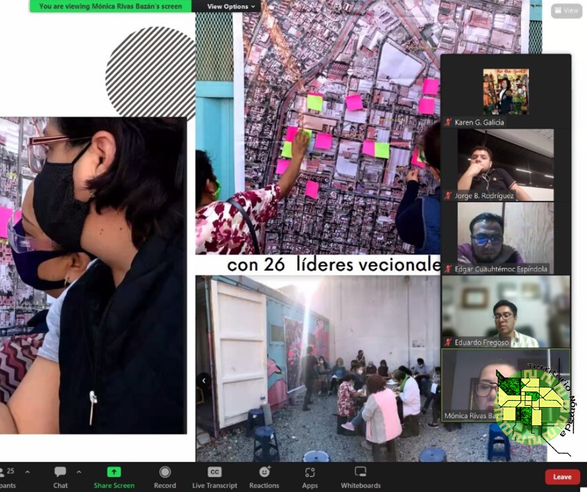Expand the caret next to Chat
587x492 pixels.
point(79,472)
